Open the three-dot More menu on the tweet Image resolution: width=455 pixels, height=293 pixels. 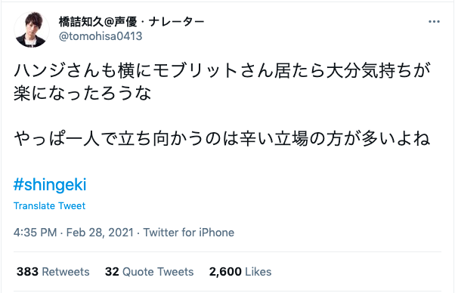[434, 22]
